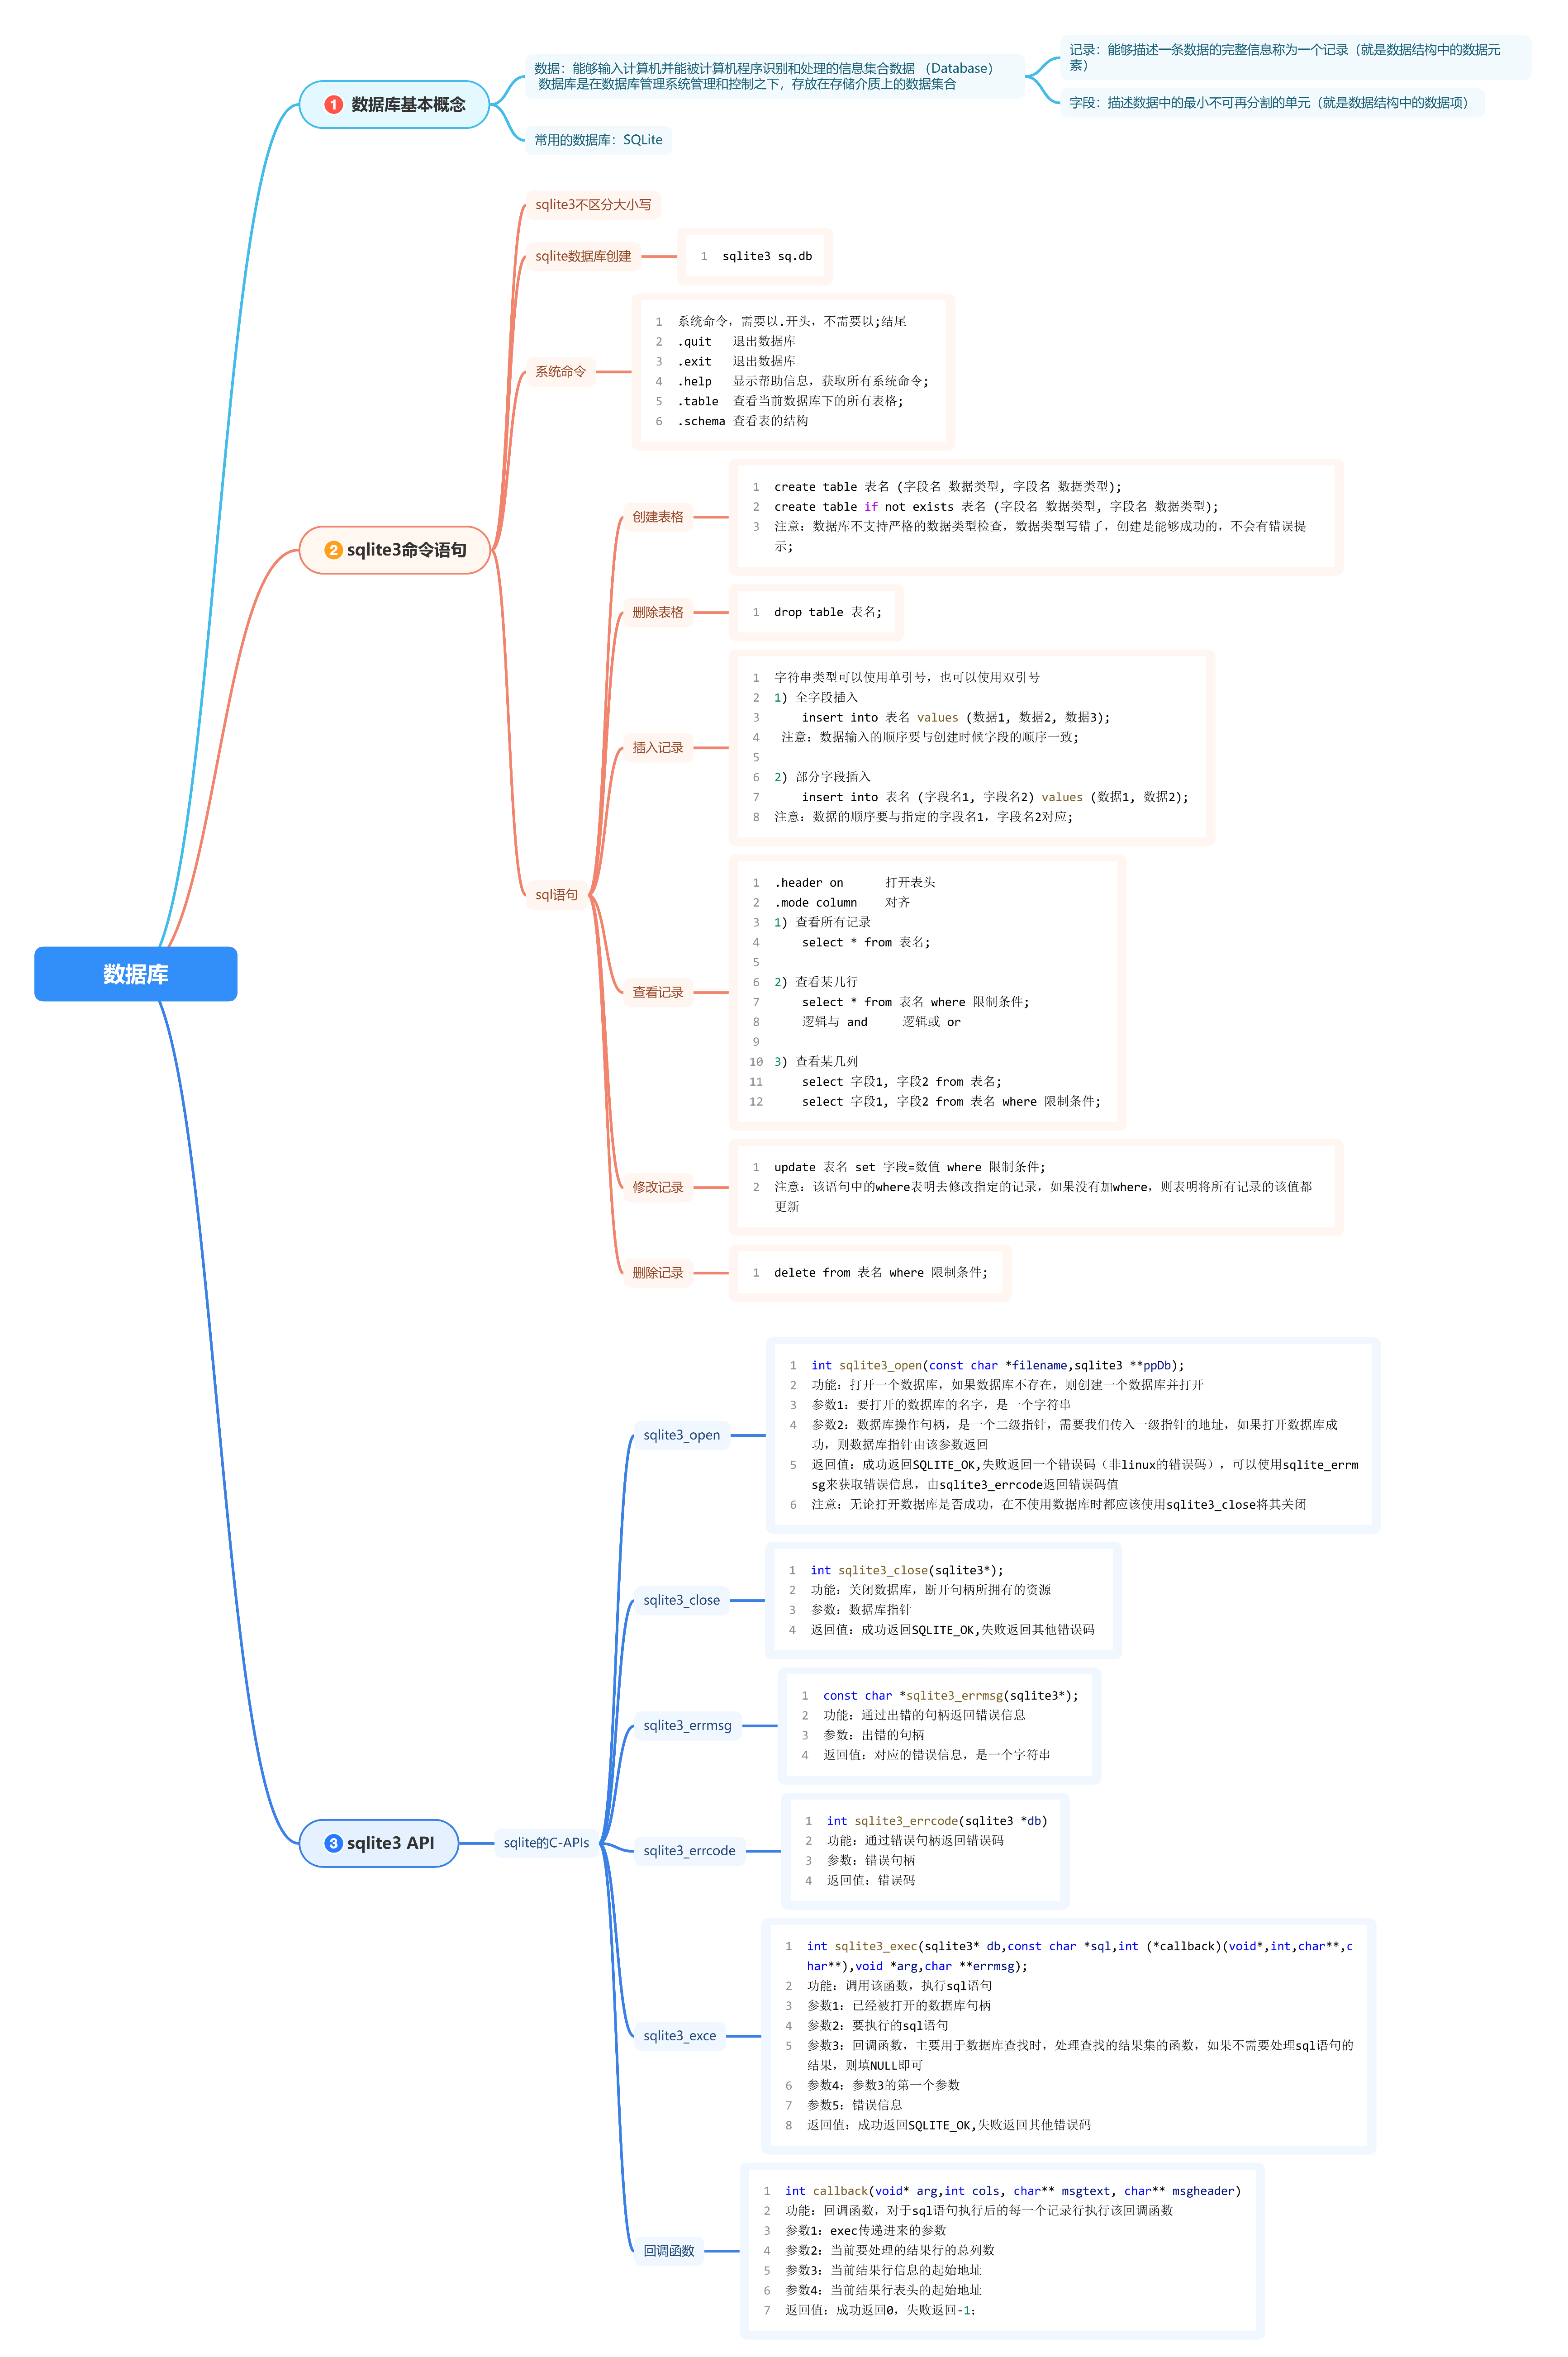Select the 插入记录 node
The image size is (1568, 2357).
(658, 747)
